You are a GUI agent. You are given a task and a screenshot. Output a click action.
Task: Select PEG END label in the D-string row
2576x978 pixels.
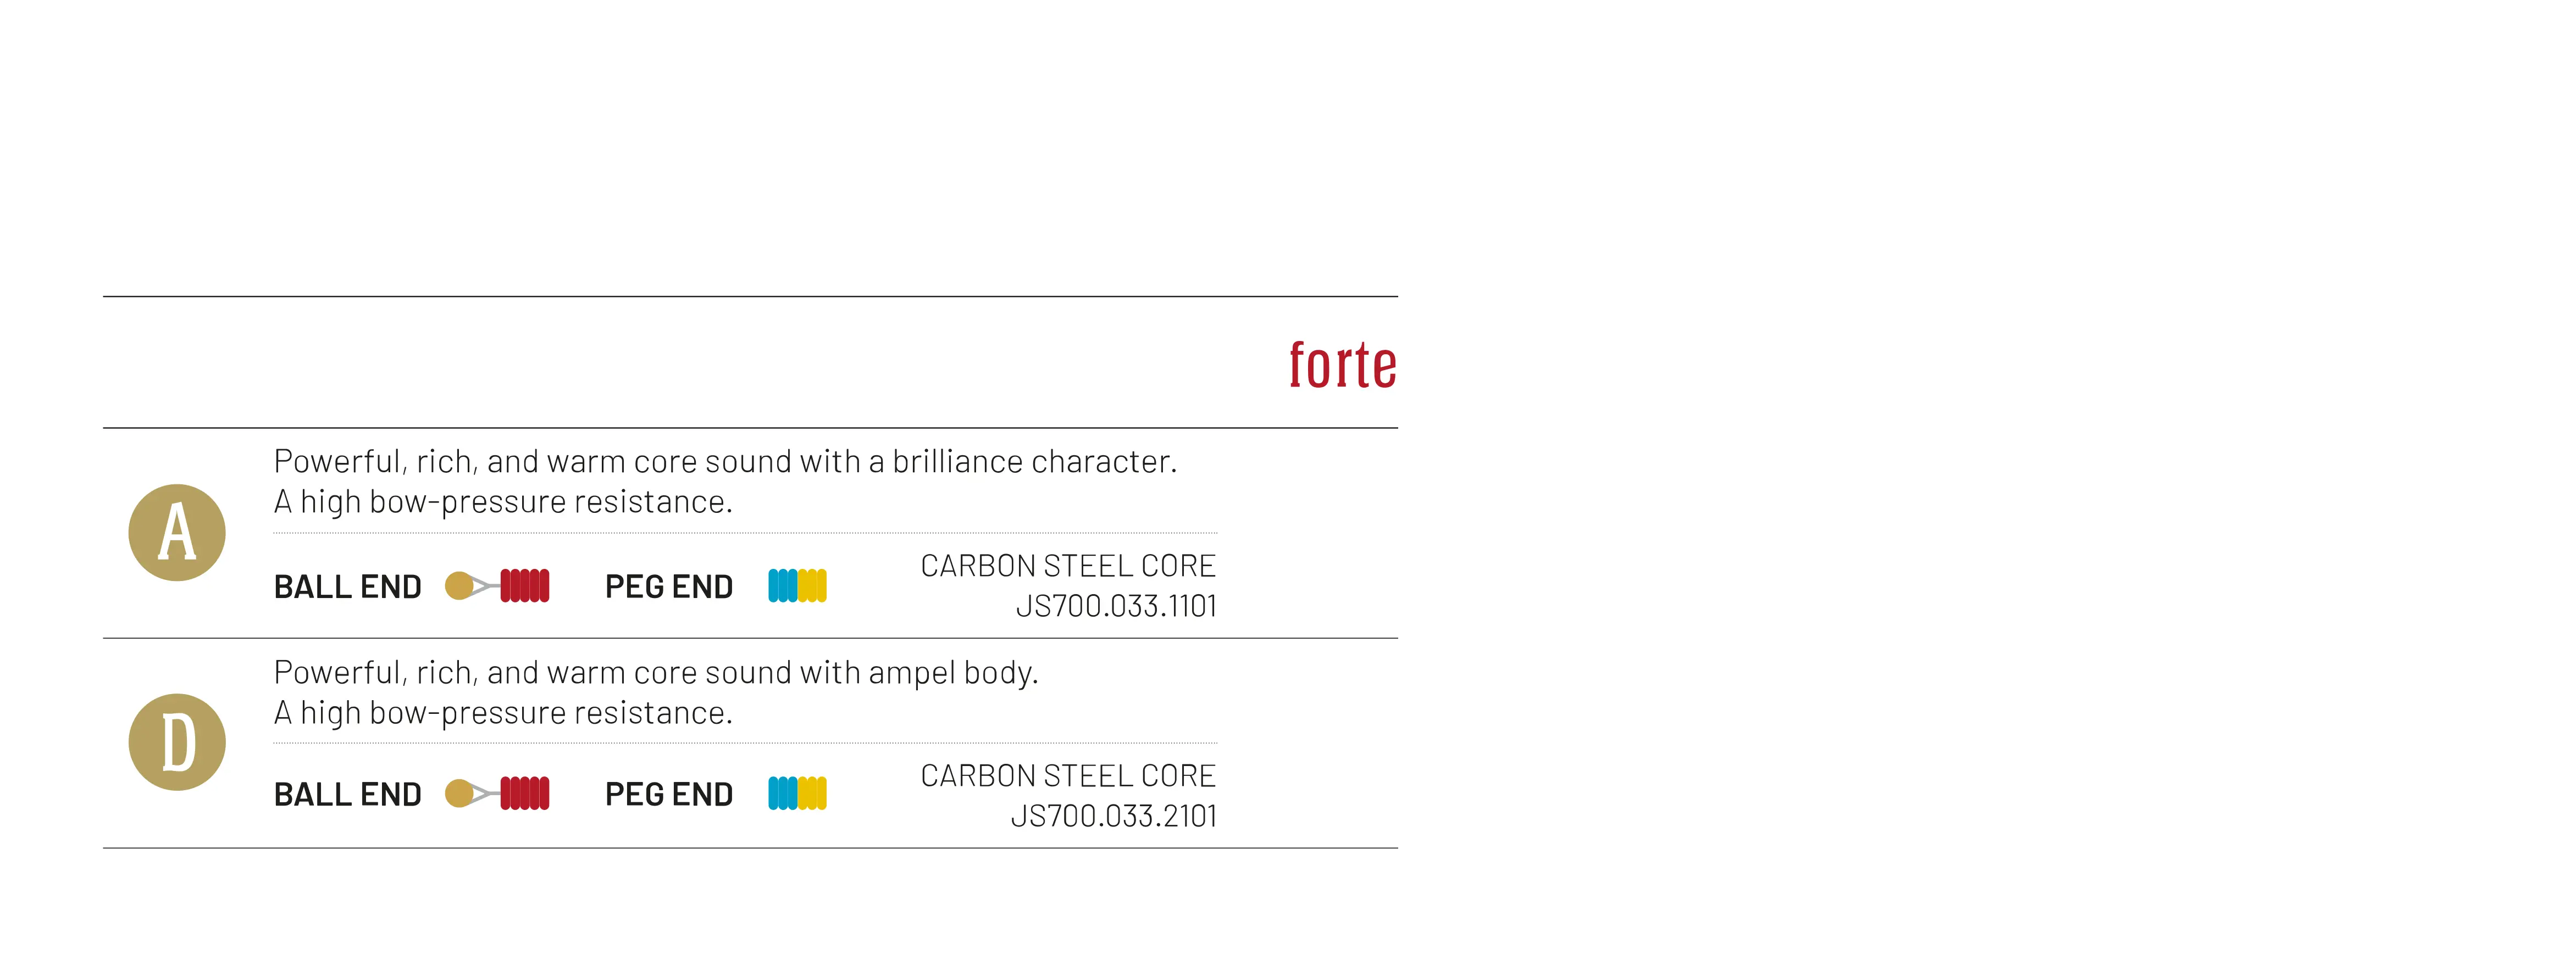coord(669,795)
